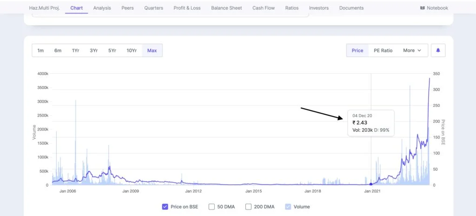The image size is (476, 216).
Task: Switch to the PE Ratio view
Action: click(x=383, y=50)
